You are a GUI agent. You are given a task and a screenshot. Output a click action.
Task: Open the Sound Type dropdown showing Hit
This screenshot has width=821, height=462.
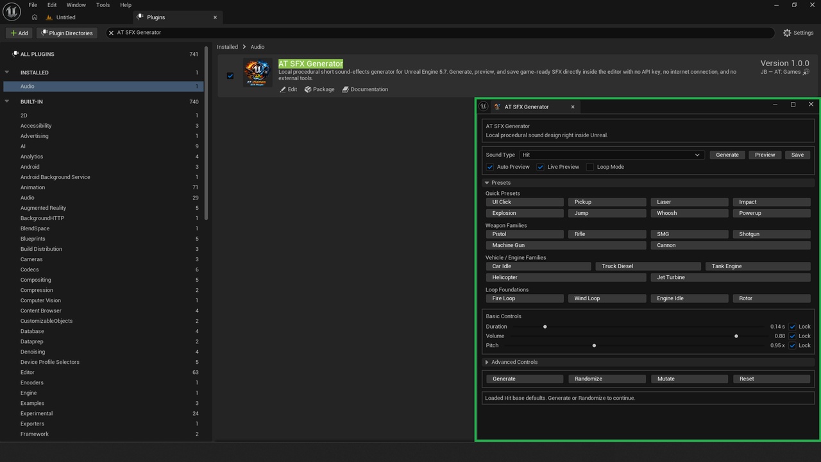(x=611, y=155)
